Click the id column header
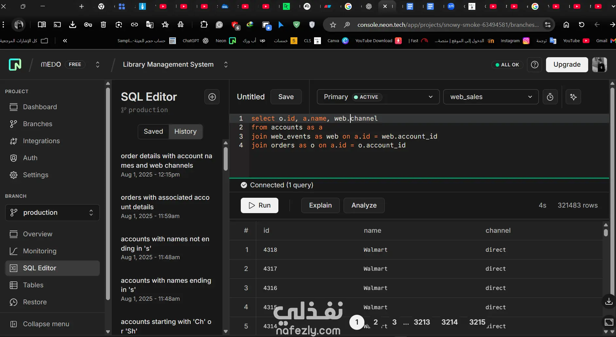The height and width of the screenshot is (337, 616). tap(266, 230)
